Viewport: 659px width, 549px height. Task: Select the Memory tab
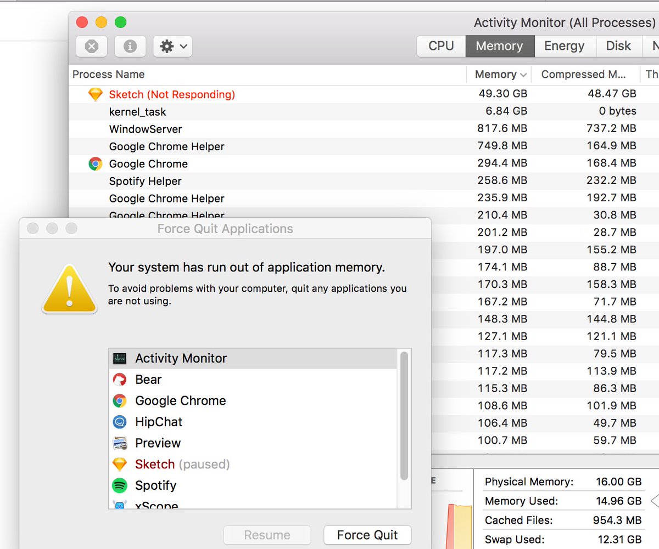click(x=500, y=46)
